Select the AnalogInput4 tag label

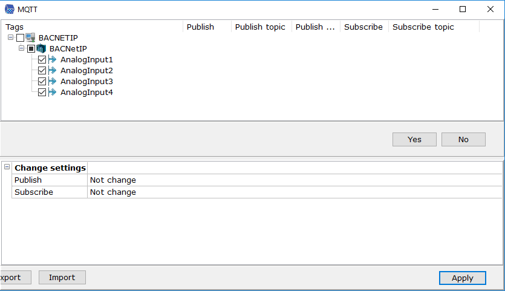86,92
